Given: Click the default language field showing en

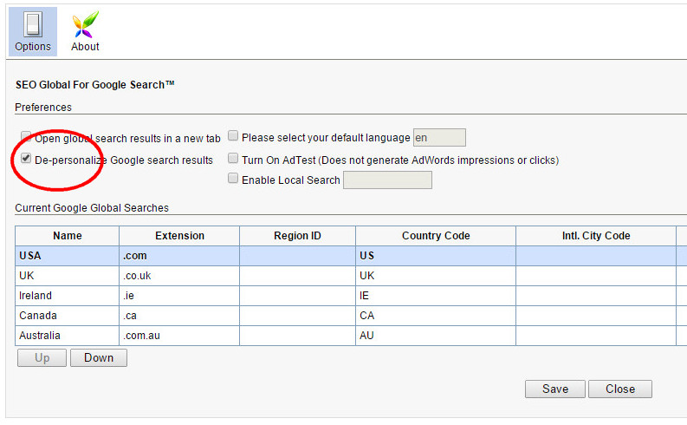Looking at the screenshot, I should [x=439, y=138].
